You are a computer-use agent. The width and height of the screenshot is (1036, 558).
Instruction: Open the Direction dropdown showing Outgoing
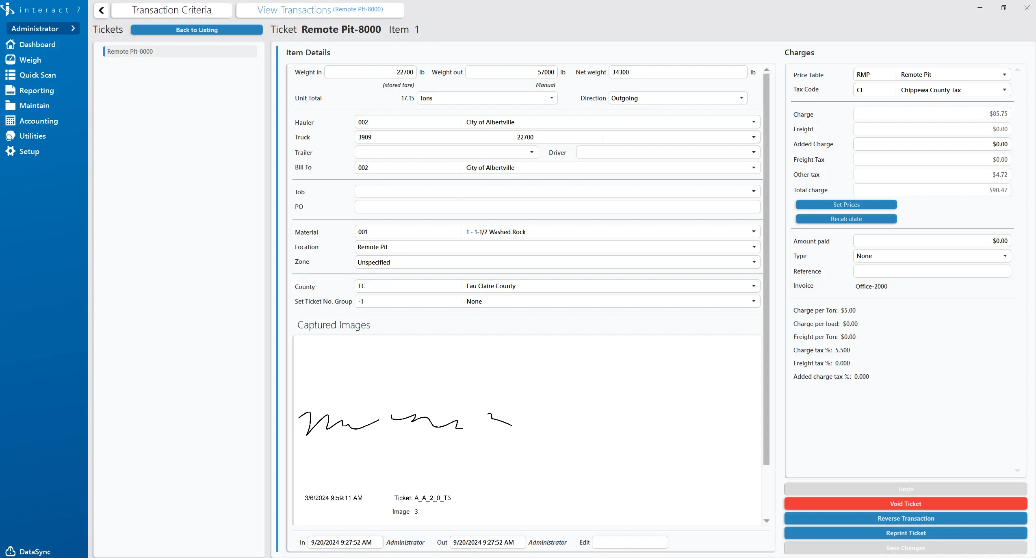(x=741, y=98)
